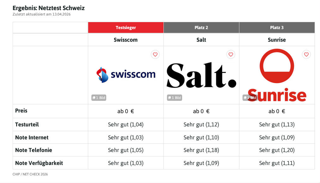Click the red Testsieger header
The image size is (320, 183).
tap(126, 27)
